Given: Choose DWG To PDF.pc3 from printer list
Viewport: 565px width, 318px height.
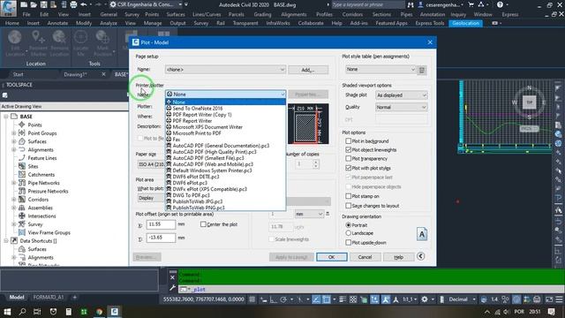Looking at the screenshot, I should pos(191,195).
